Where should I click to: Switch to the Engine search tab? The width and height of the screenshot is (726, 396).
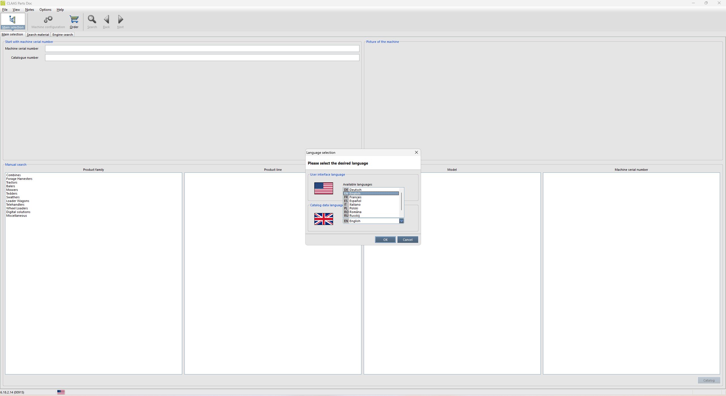[x=62, y=35]
